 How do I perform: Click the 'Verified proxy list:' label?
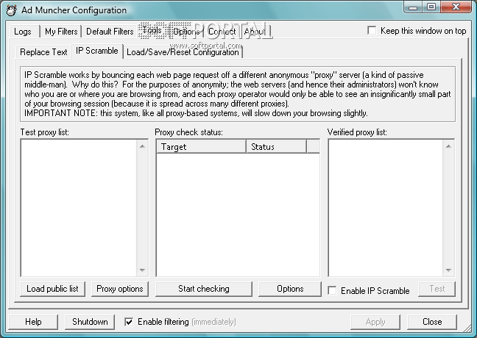[x=357, y=132]
